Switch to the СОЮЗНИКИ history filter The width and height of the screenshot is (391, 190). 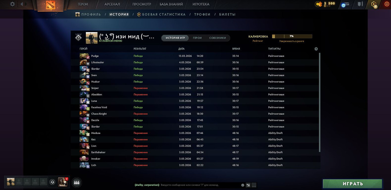217,38
